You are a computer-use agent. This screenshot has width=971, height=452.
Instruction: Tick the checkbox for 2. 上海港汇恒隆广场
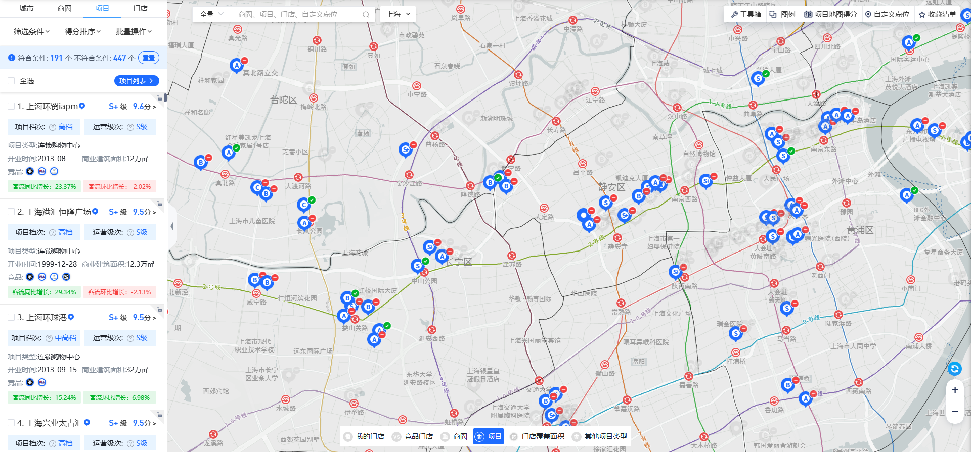pos(11,212)
